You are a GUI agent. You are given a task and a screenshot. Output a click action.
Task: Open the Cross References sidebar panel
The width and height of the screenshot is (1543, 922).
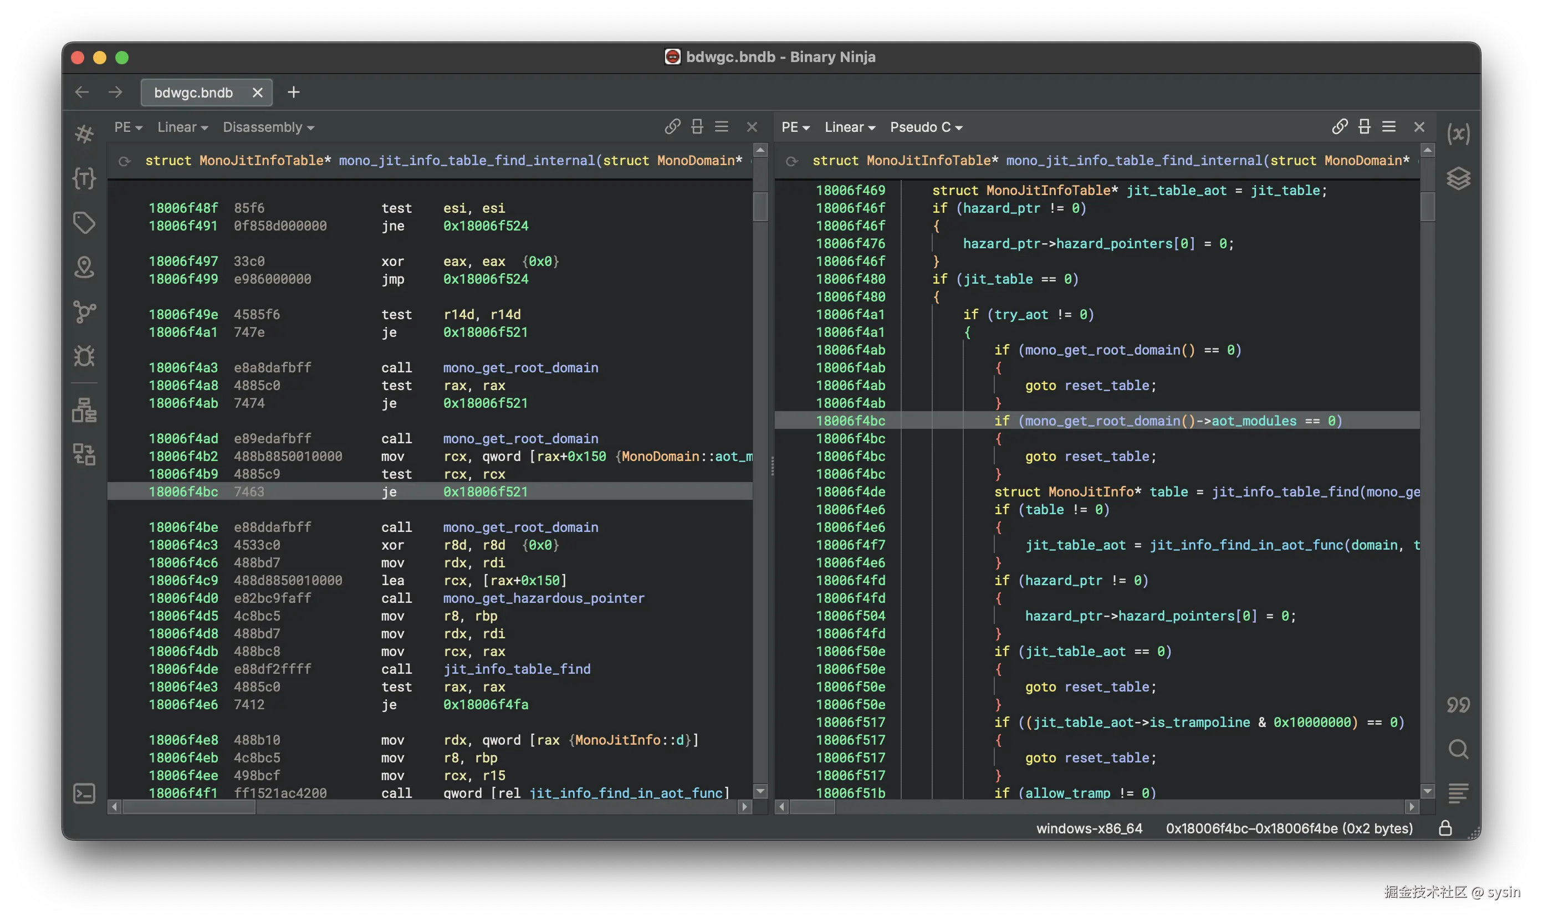(84, 311)
